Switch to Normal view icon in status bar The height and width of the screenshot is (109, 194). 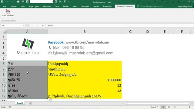(x=163, y=107)
